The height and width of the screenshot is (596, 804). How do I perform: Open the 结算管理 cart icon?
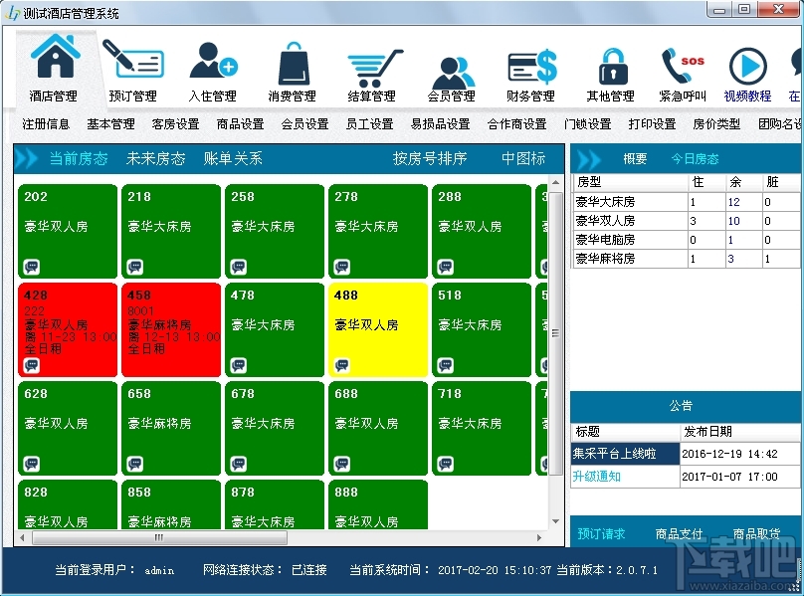[374, 68]
